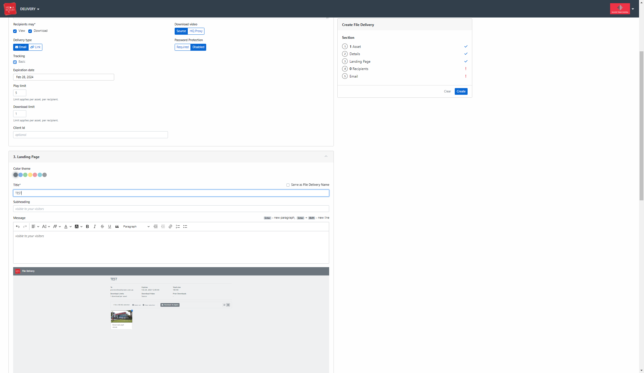Uncheck the View recipients checkbox
The image size is (644, 373).
coord(15,31)
